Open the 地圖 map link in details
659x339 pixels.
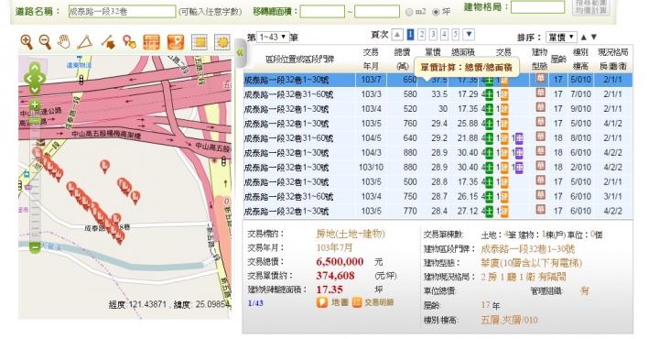(332, 302)
